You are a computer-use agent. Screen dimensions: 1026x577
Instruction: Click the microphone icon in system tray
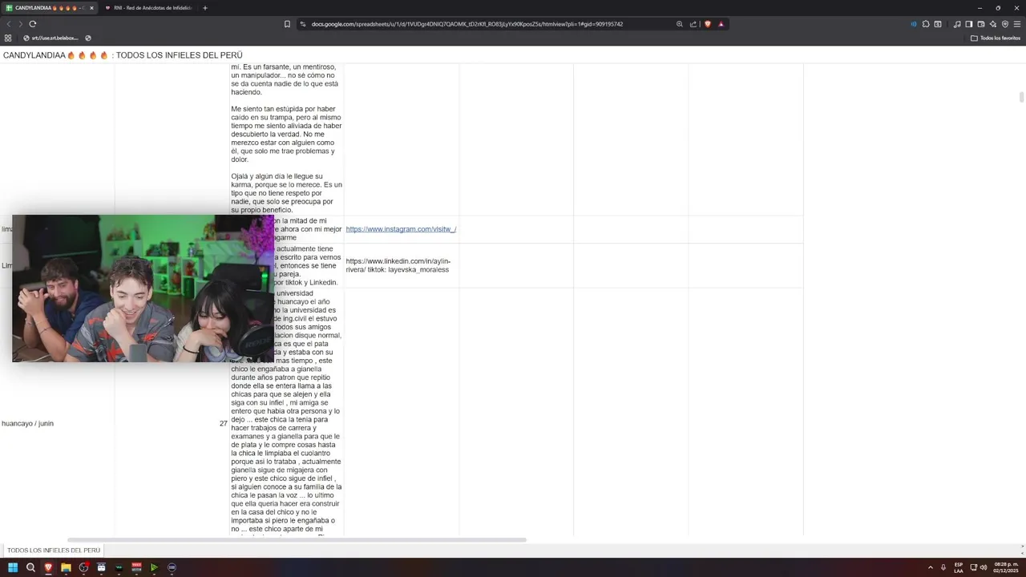pos(943,567)
